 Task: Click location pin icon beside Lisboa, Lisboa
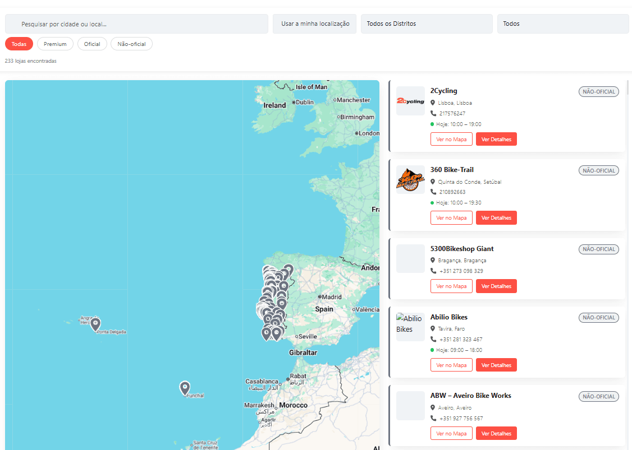(x=433, y=103)
